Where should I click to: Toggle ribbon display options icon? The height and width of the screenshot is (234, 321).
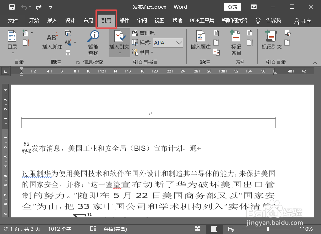(254, 7)
